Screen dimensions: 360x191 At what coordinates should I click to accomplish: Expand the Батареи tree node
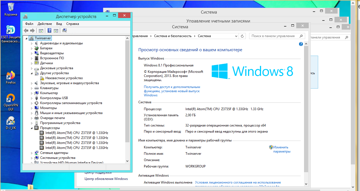click(x=32, y=48)
